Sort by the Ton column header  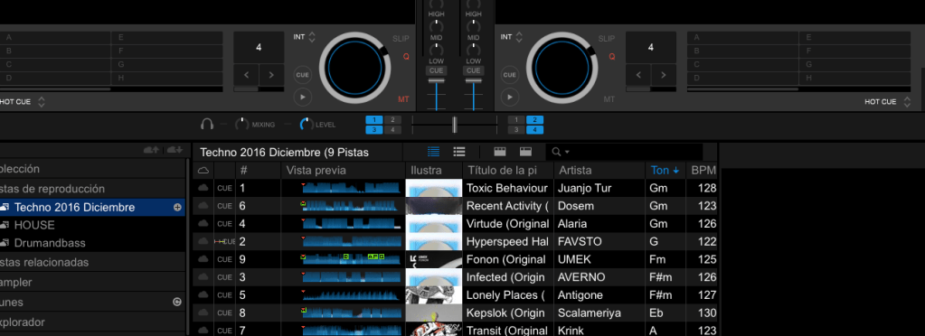(665, 171)
